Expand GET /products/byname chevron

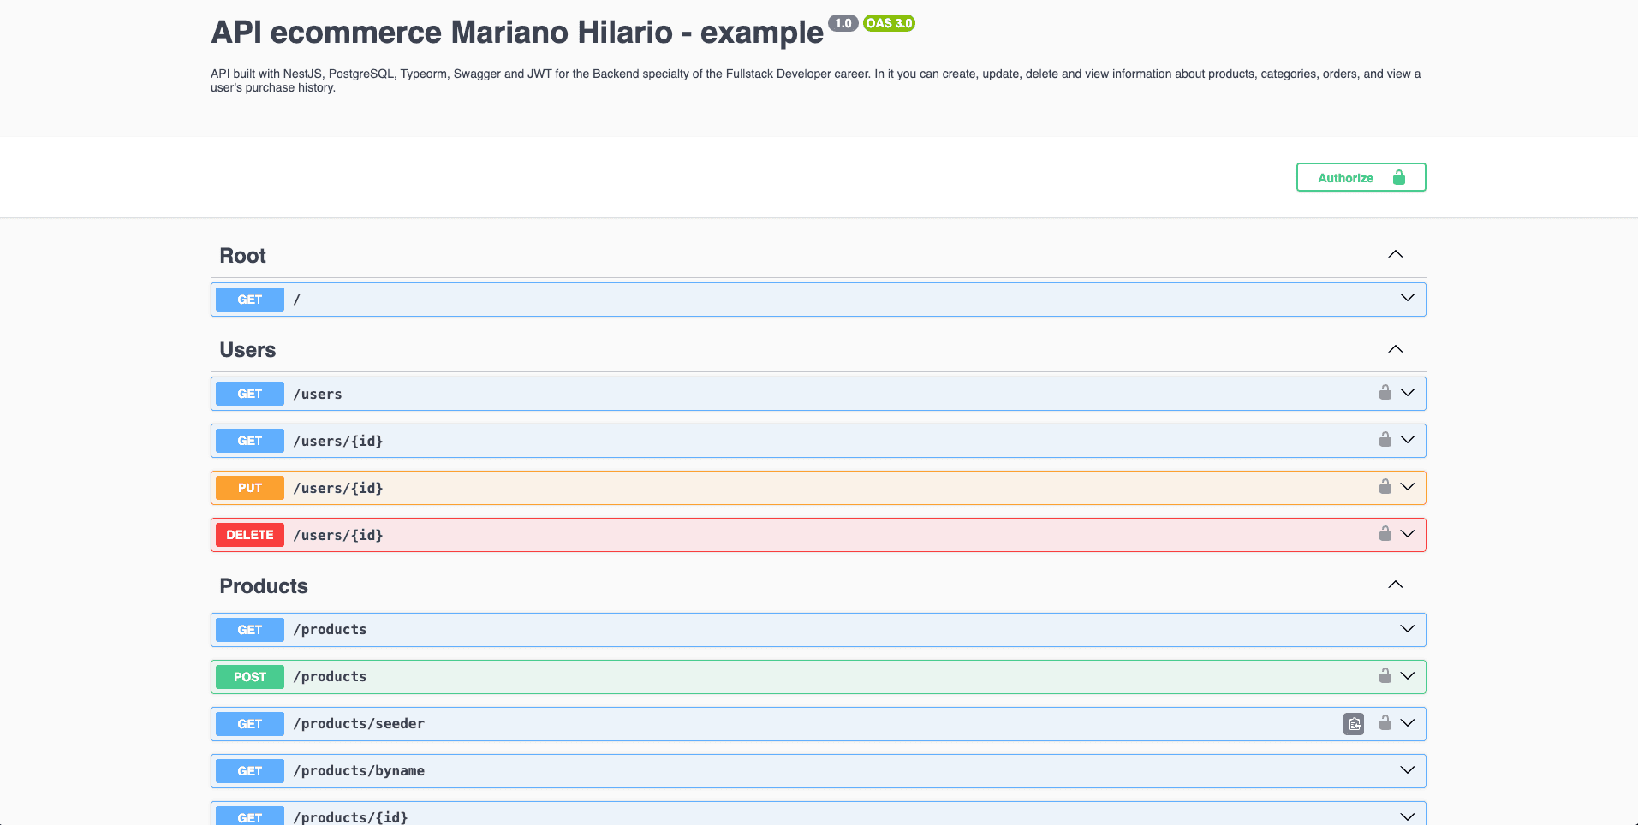pos(1407,770)
